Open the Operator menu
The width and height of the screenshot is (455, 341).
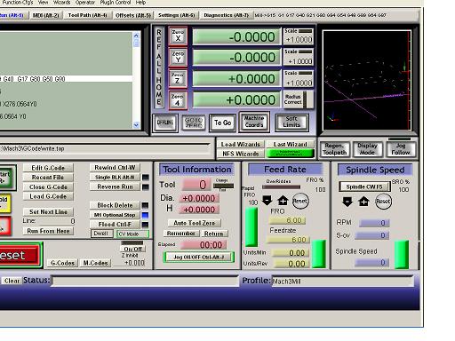(x=85, y=3)
